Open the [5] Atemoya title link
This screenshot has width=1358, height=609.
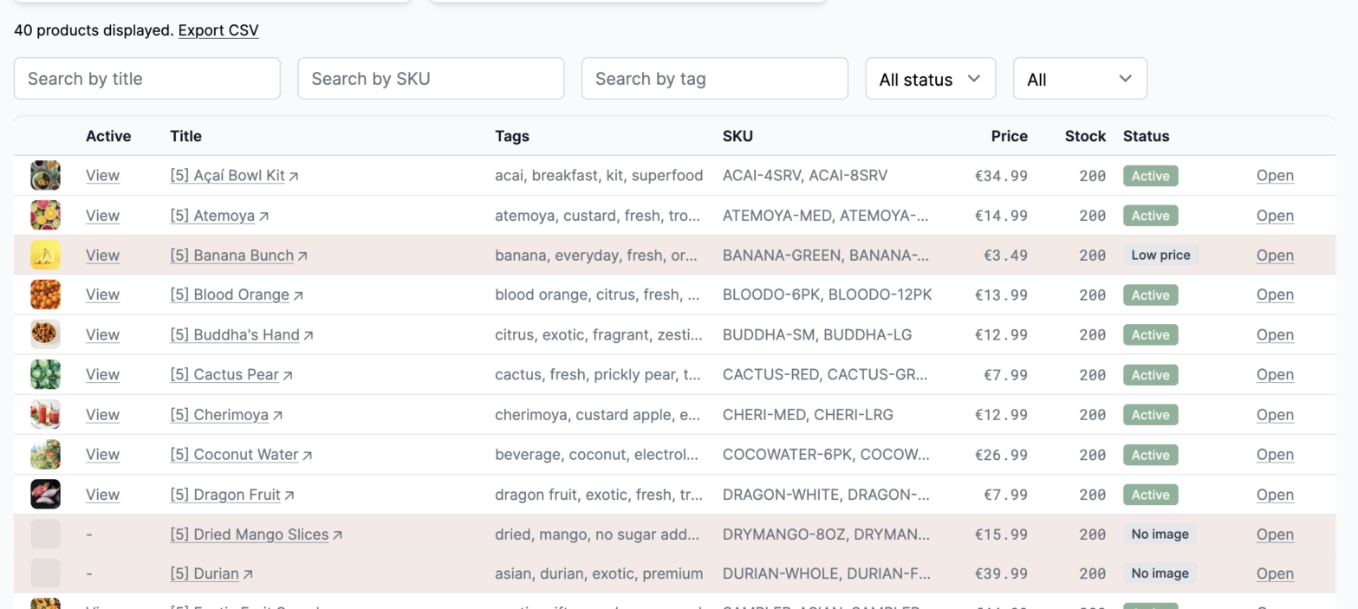coord(219,216)
